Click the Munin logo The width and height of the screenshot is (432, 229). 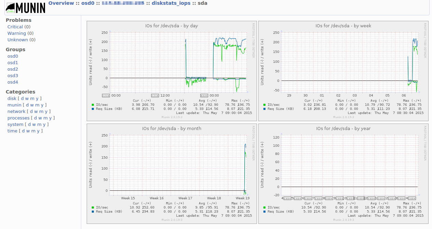[26, 8]
